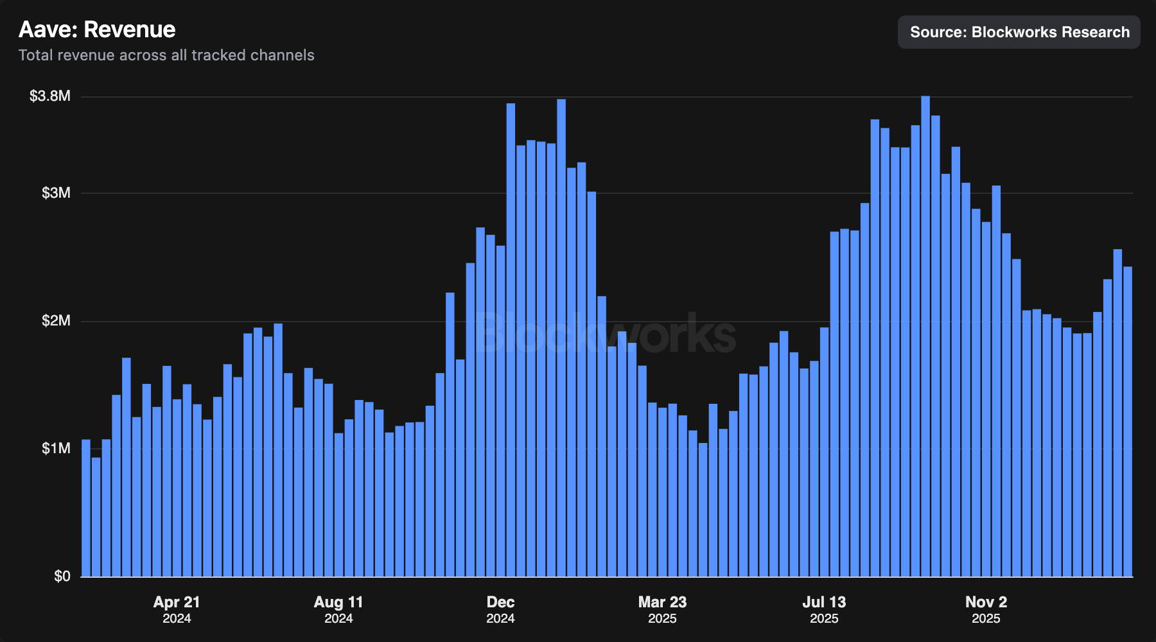1156x642 pixels.
Task: Select the "Aug 11" x-axis date label
Action: point(338,602)
